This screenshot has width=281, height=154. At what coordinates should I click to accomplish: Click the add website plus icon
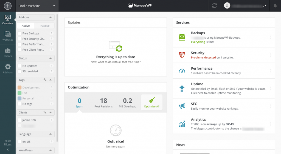tap(7, 6)
